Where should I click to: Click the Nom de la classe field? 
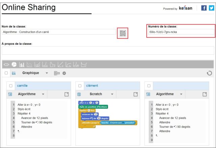[x=59, y=32]
